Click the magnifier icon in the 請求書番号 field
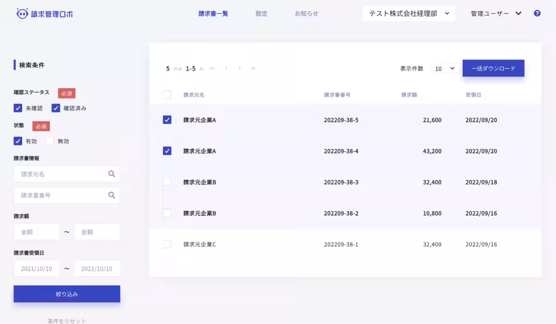Screen dimensions: 556x324 (112, 195)
